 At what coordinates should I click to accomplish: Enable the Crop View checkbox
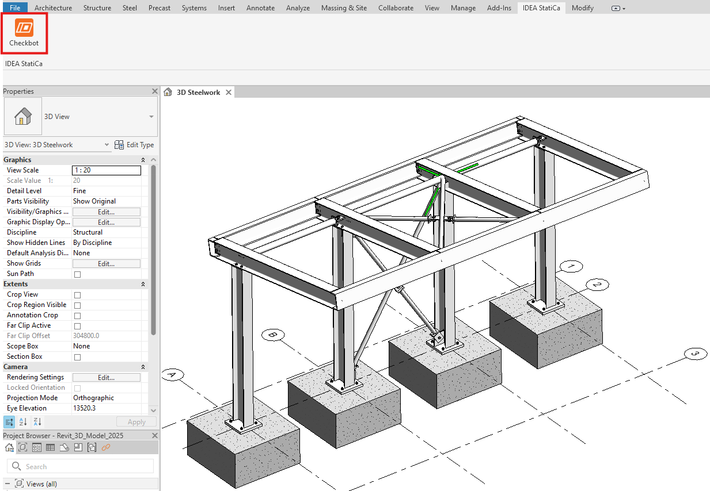click(x=78, y=295)
